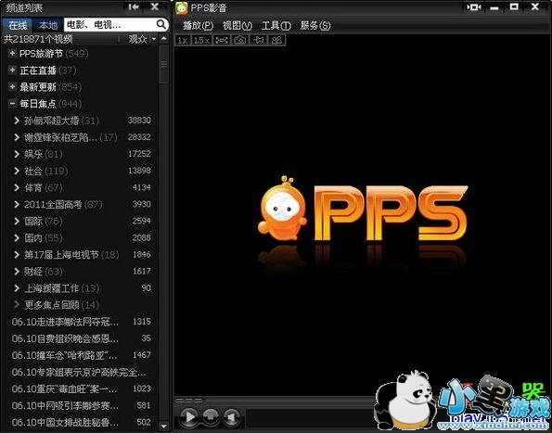
Task: Start playback with the Play button
Action: [x=190, y=417]
